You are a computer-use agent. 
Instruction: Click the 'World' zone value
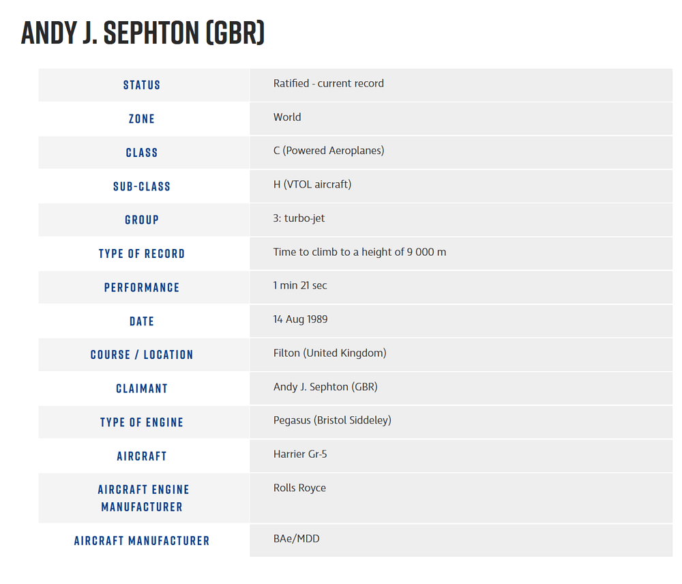(287, 117)
